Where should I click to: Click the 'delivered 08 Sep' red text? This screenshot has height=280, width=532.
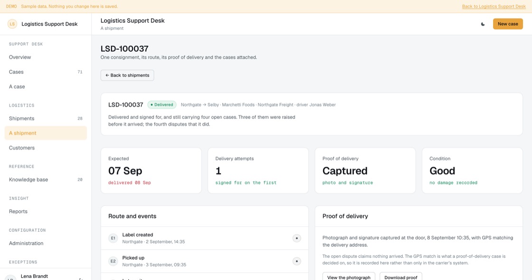coord(130,183)
